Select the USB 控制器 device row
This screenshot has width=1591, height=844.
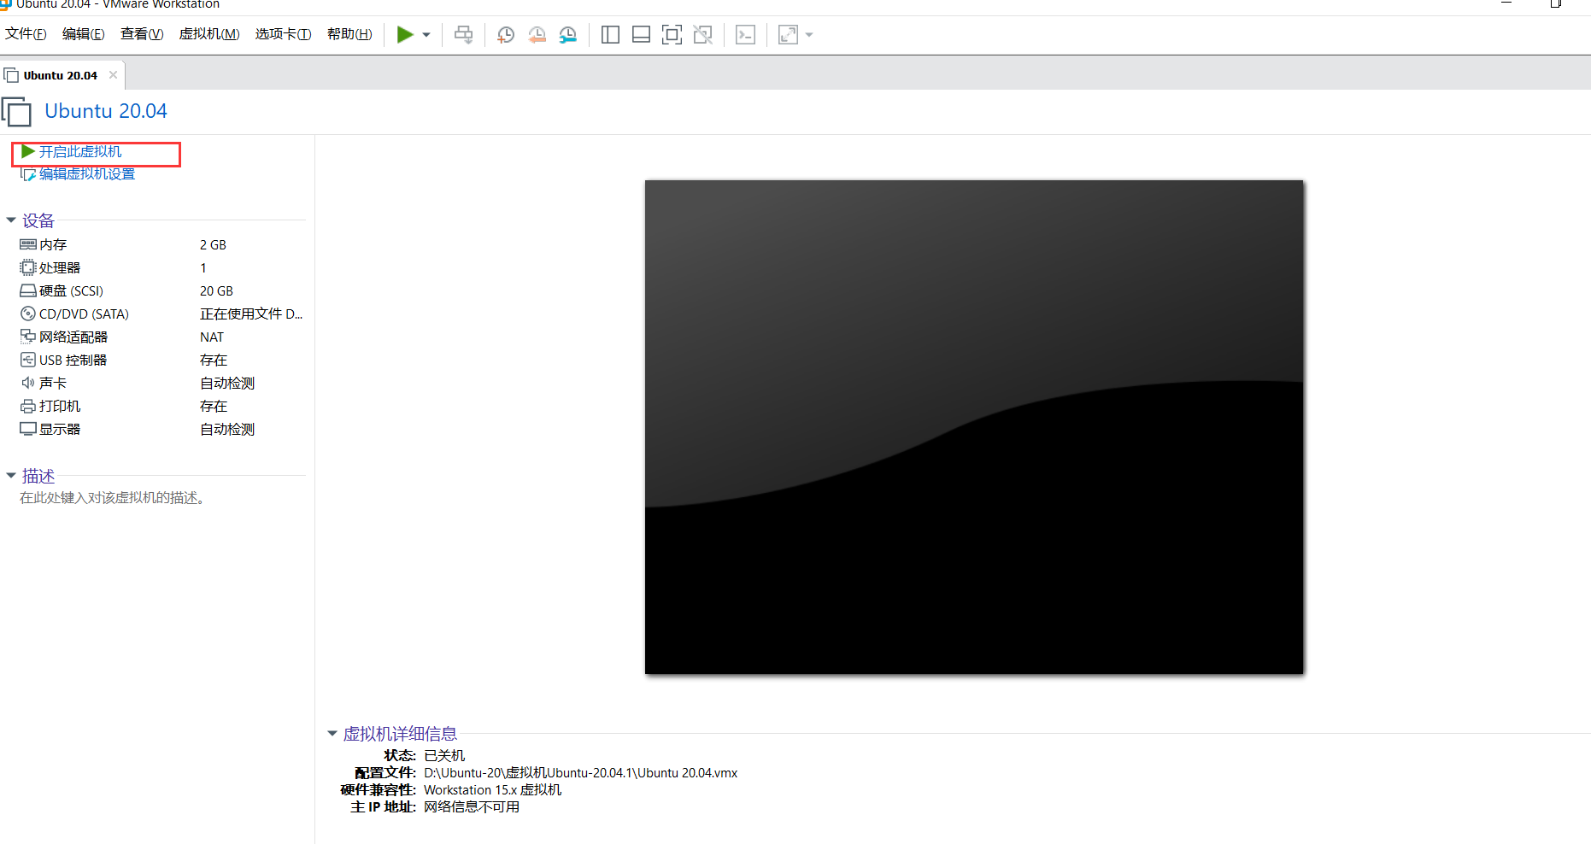162,360
